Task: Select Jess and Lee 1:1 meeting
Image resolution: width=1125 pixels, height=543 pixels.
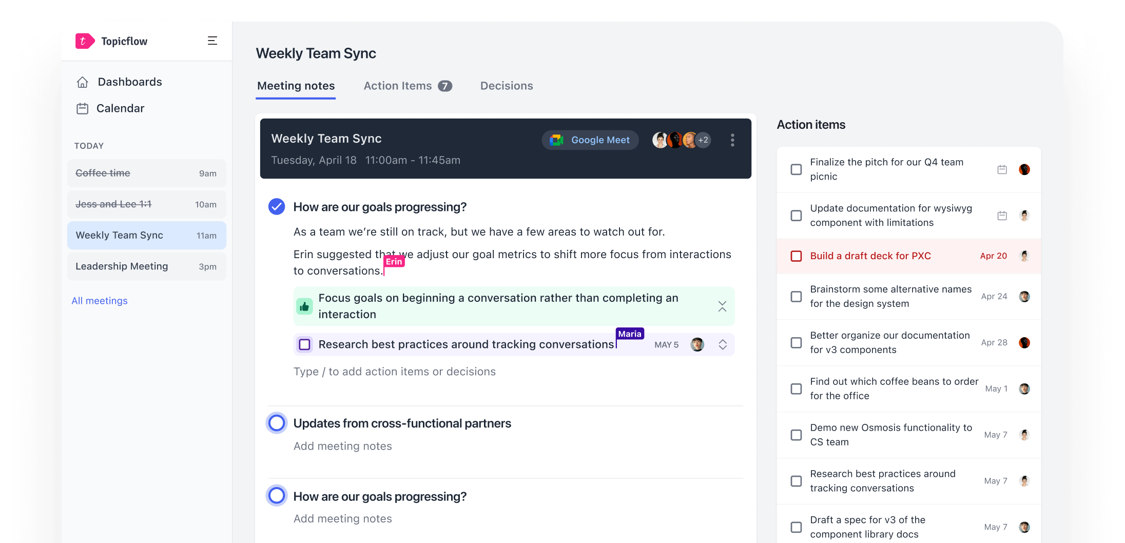Action: [147, 204]
